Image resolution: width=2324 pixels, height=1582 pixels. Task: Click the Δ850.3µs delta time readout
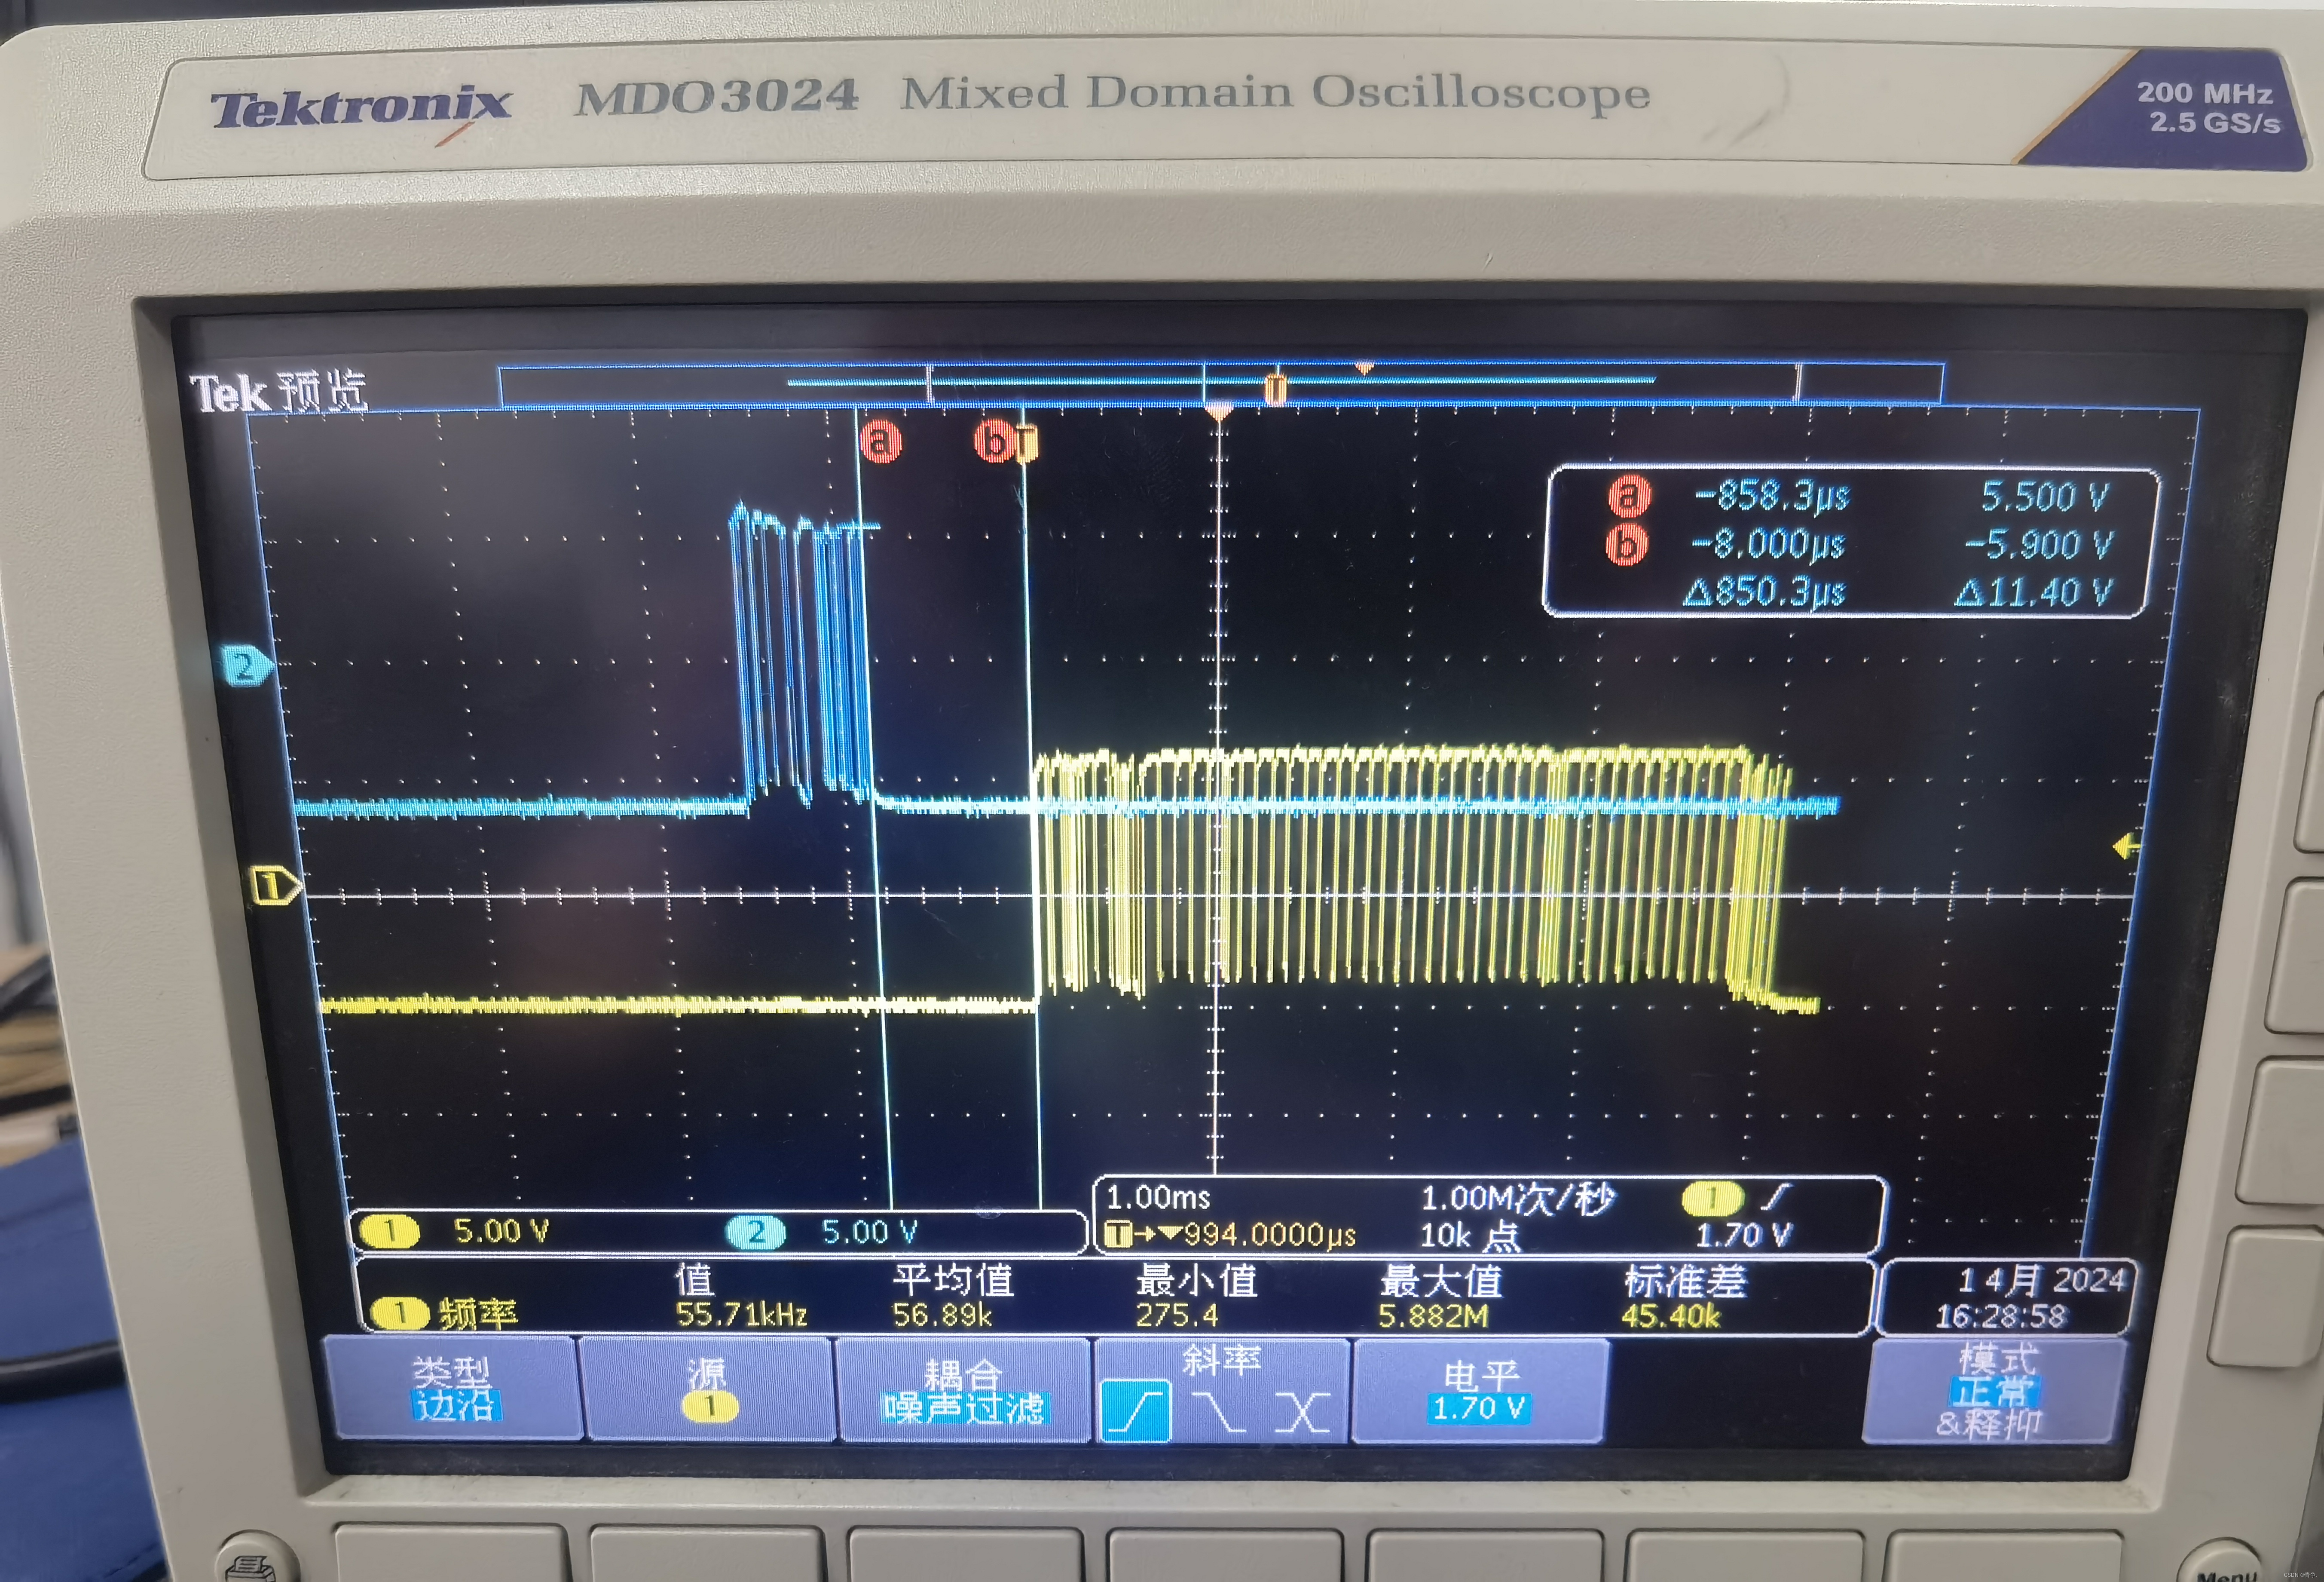click(1764, 592)
